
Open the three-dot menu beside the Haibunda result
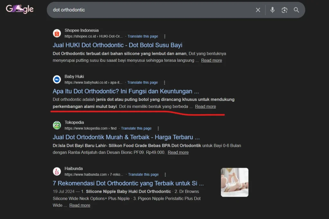tap(165, 174)
